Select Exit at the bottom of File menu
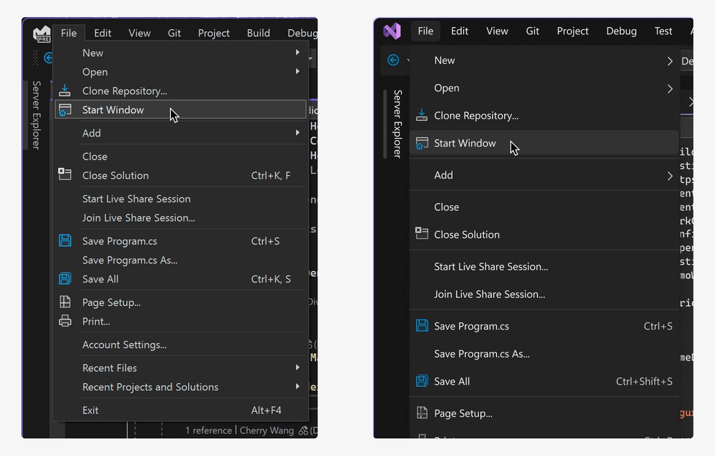Image resolution: width=715 pixels, height=456 pixels. pos(91,410)
